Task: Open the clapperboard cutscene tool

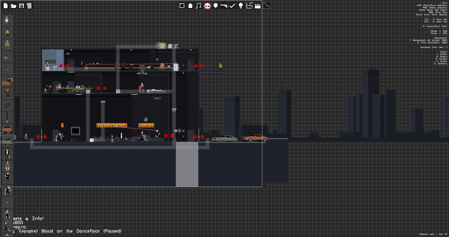Action: [258, 6]
